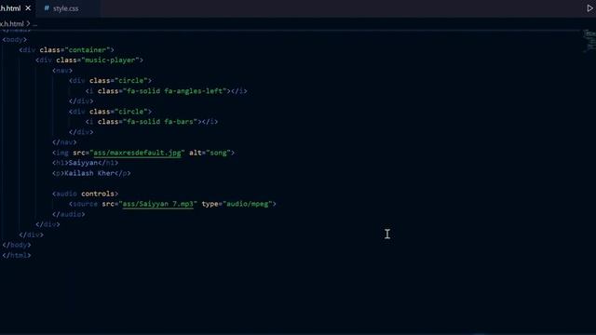Click the Saiyyan h1 heading text

click(x=83, y=163)
